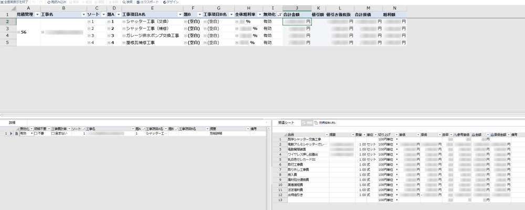
Task: Select row header 7 in related sheet grid
Action: (x=280, y=170)
